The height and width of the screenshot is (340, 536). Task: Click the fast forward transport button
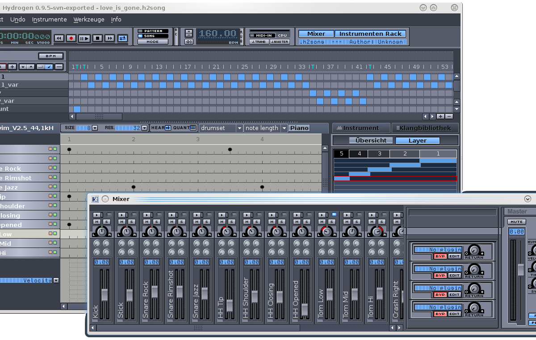(x=109, y=38)
